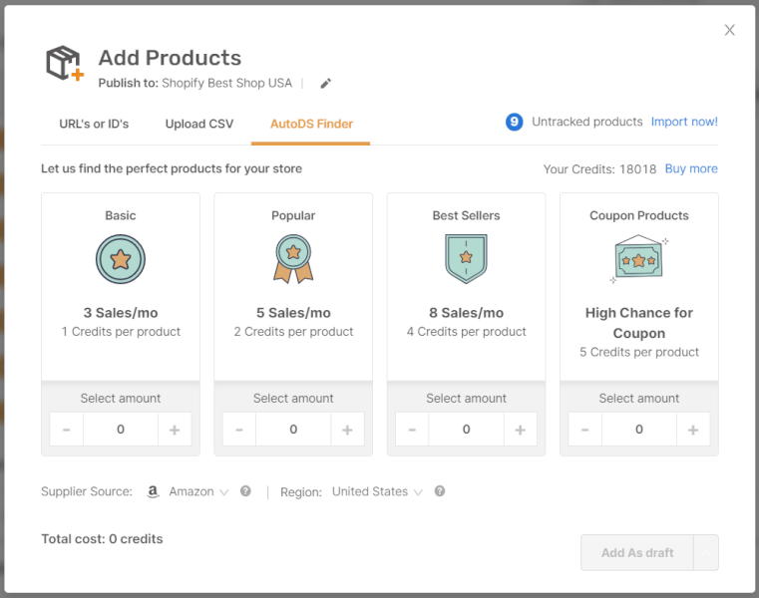Click the Shopify Best Shop USA store name

click(227, 83)
